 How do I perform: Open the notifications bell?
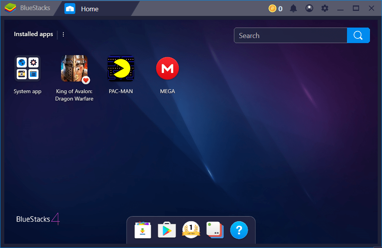pyautogui.click(x=293, y=8)
